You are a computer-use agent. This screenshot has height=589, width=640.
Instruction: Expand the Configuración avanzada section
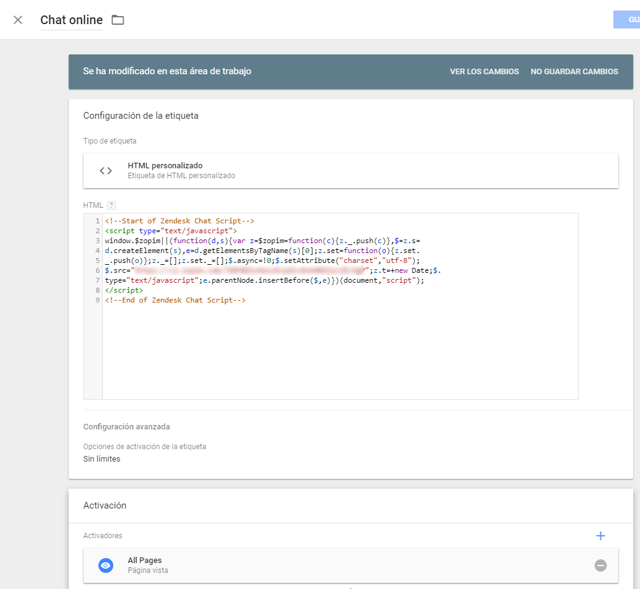pyautogui.click(x=126, y=427)
